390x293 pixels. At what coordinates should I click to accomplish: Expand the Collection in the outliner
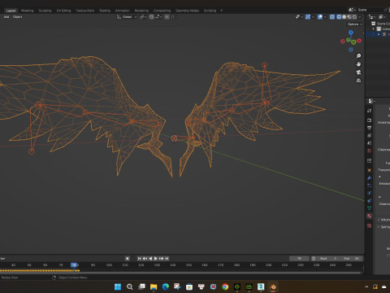374,28
